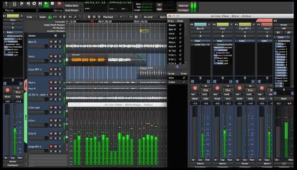Click the Audition button
This screenshot has width=297, height=170.
[x=183, y=5]
